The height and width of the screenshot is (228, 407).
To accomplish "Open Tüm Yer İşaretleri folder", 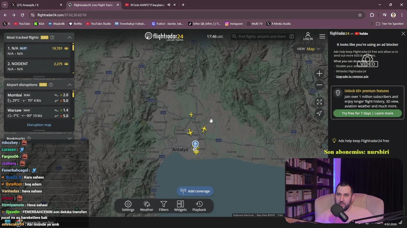I will pyautogui.click(x=390, y=24).
